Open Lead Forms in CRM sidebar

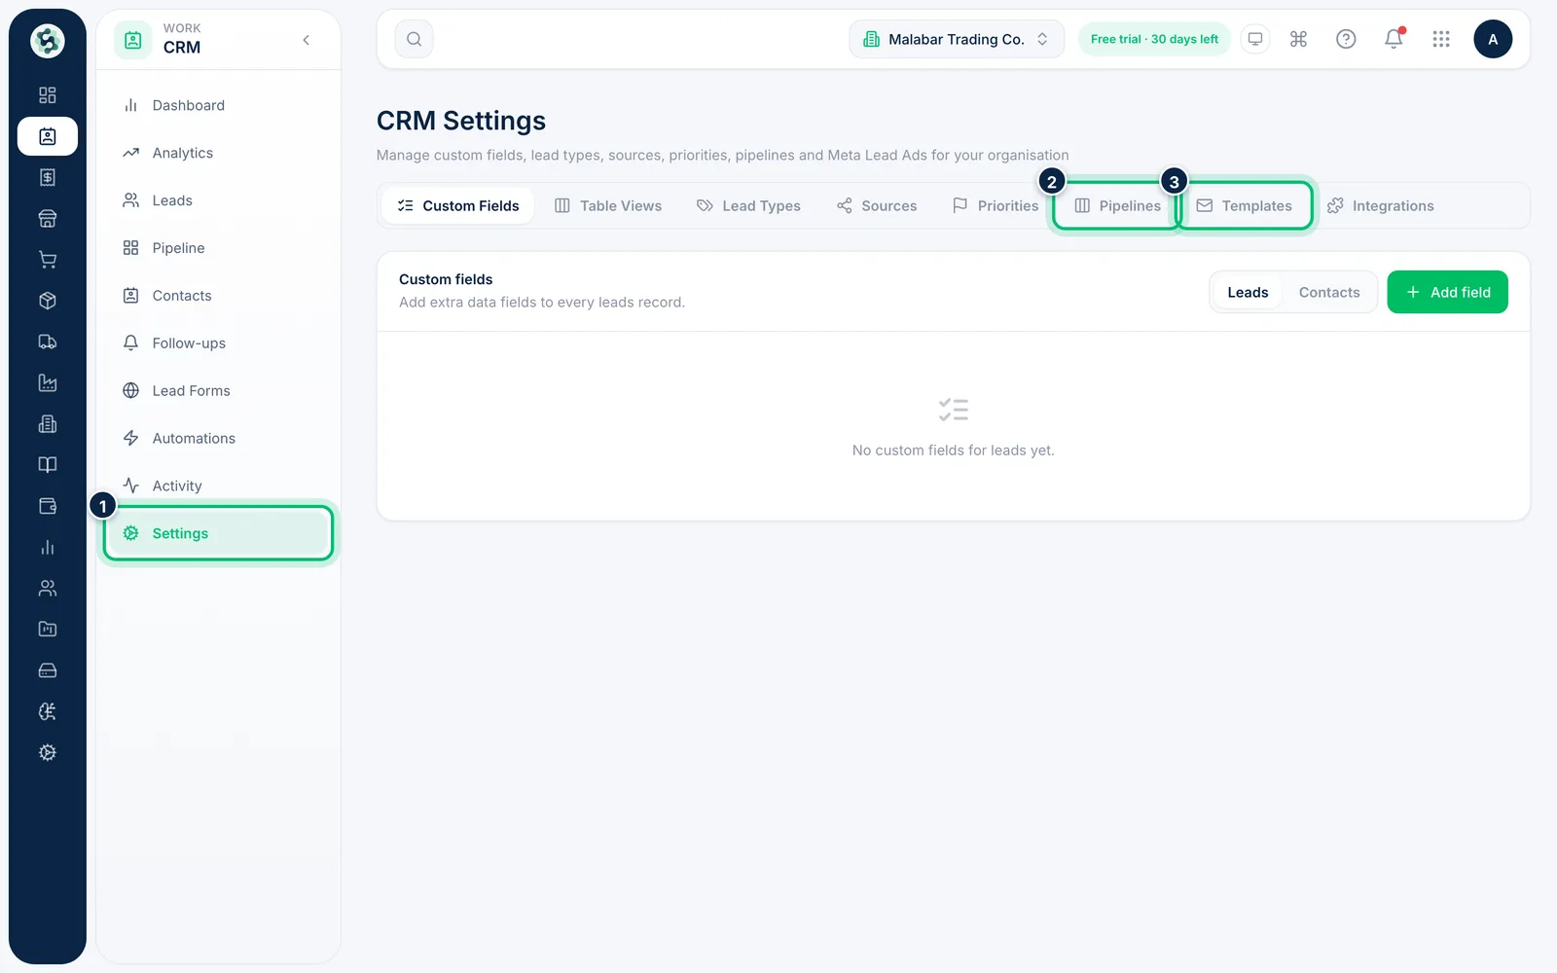point(218,391)
